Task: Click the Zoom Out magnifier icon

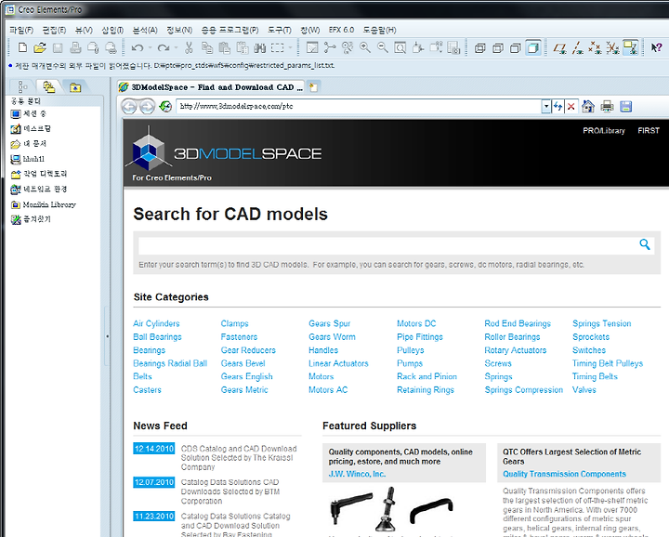Action: coord(383,47)
